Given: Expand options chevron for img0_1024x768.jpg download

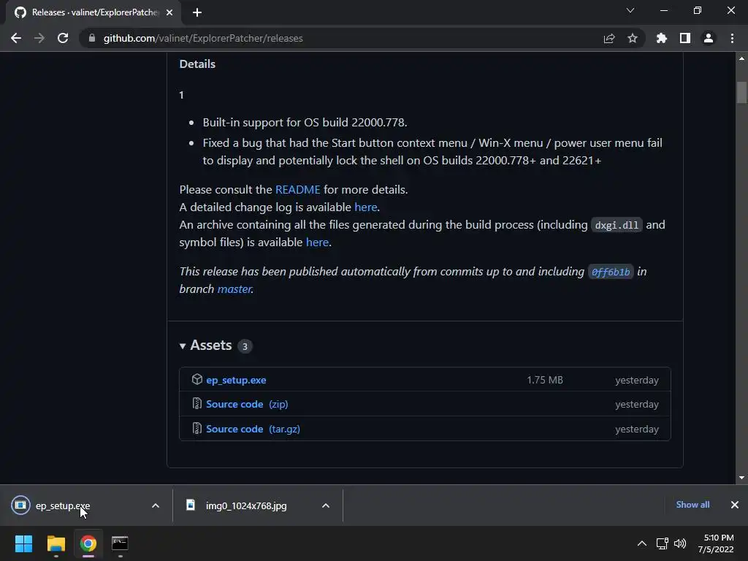Looking at the screenshot, I should point(326,505).
